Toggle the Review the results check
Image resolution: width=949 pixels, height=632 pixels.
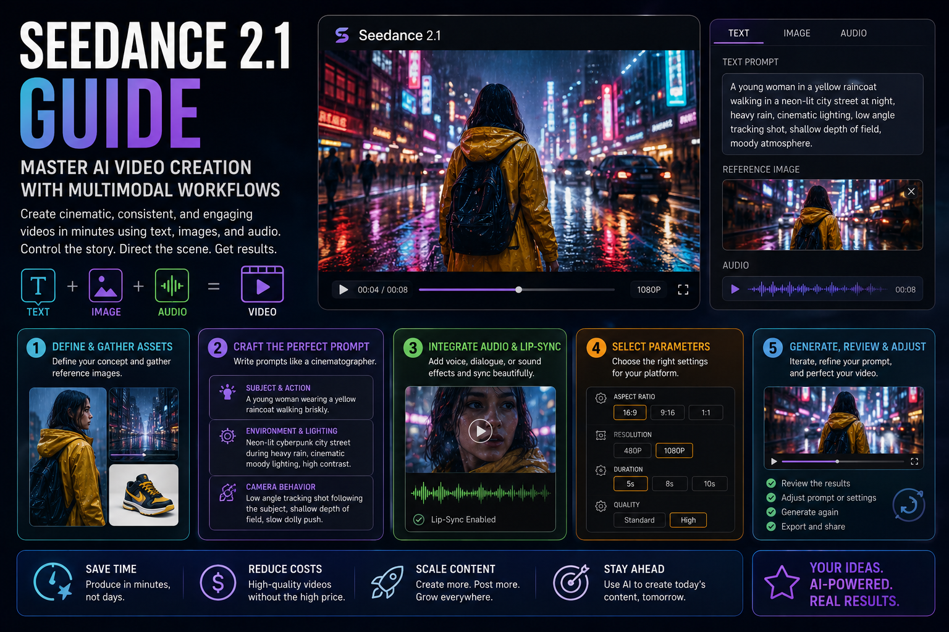click(771, 483)
